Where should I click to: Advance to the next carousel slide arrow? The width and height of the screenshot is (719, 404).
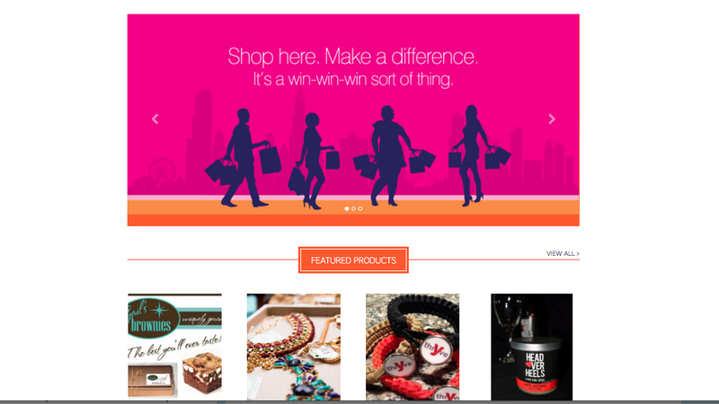pyautogui.click(x=552, y=119)
